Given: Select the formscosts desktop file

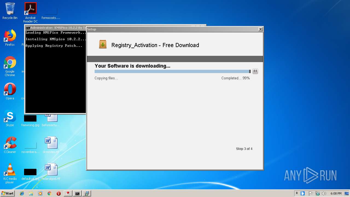Looking at the screenshot, I should pos(51,13).
